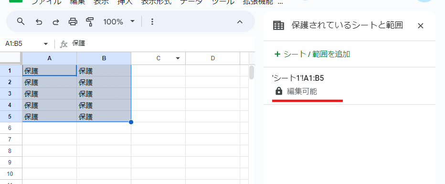The width and height of the screenshot is (445, 184).
Task: Select column B header
Action: point(104,58)
